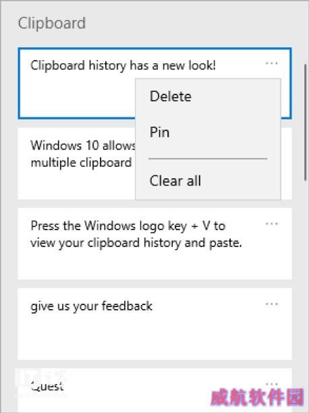This screenshot has width=309, height=413.
Task: Open the three-dot menu on the 'Quest' clipboard entry
Action: pyautogui.click(x=272, y=384)
